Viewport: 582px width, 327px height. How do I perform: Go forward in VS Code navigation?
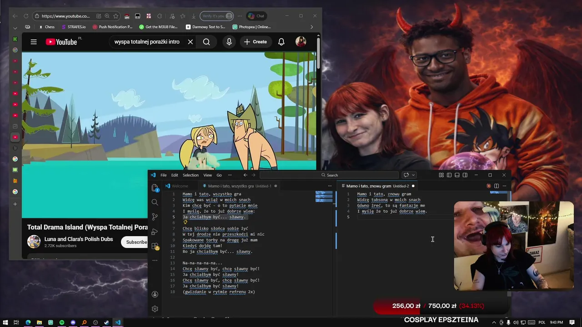254,175
